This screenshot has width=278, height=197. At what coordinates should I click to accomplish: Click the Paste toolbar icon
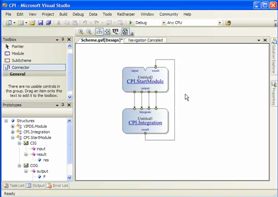click(75, 23)
